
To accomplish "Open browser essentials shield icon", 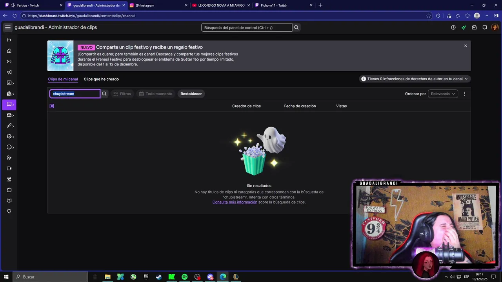I will click(x=467, y=16).
